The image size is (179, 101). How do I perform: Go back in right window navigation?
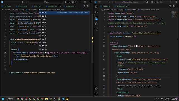pyautogui.click(x=109, y=2)
